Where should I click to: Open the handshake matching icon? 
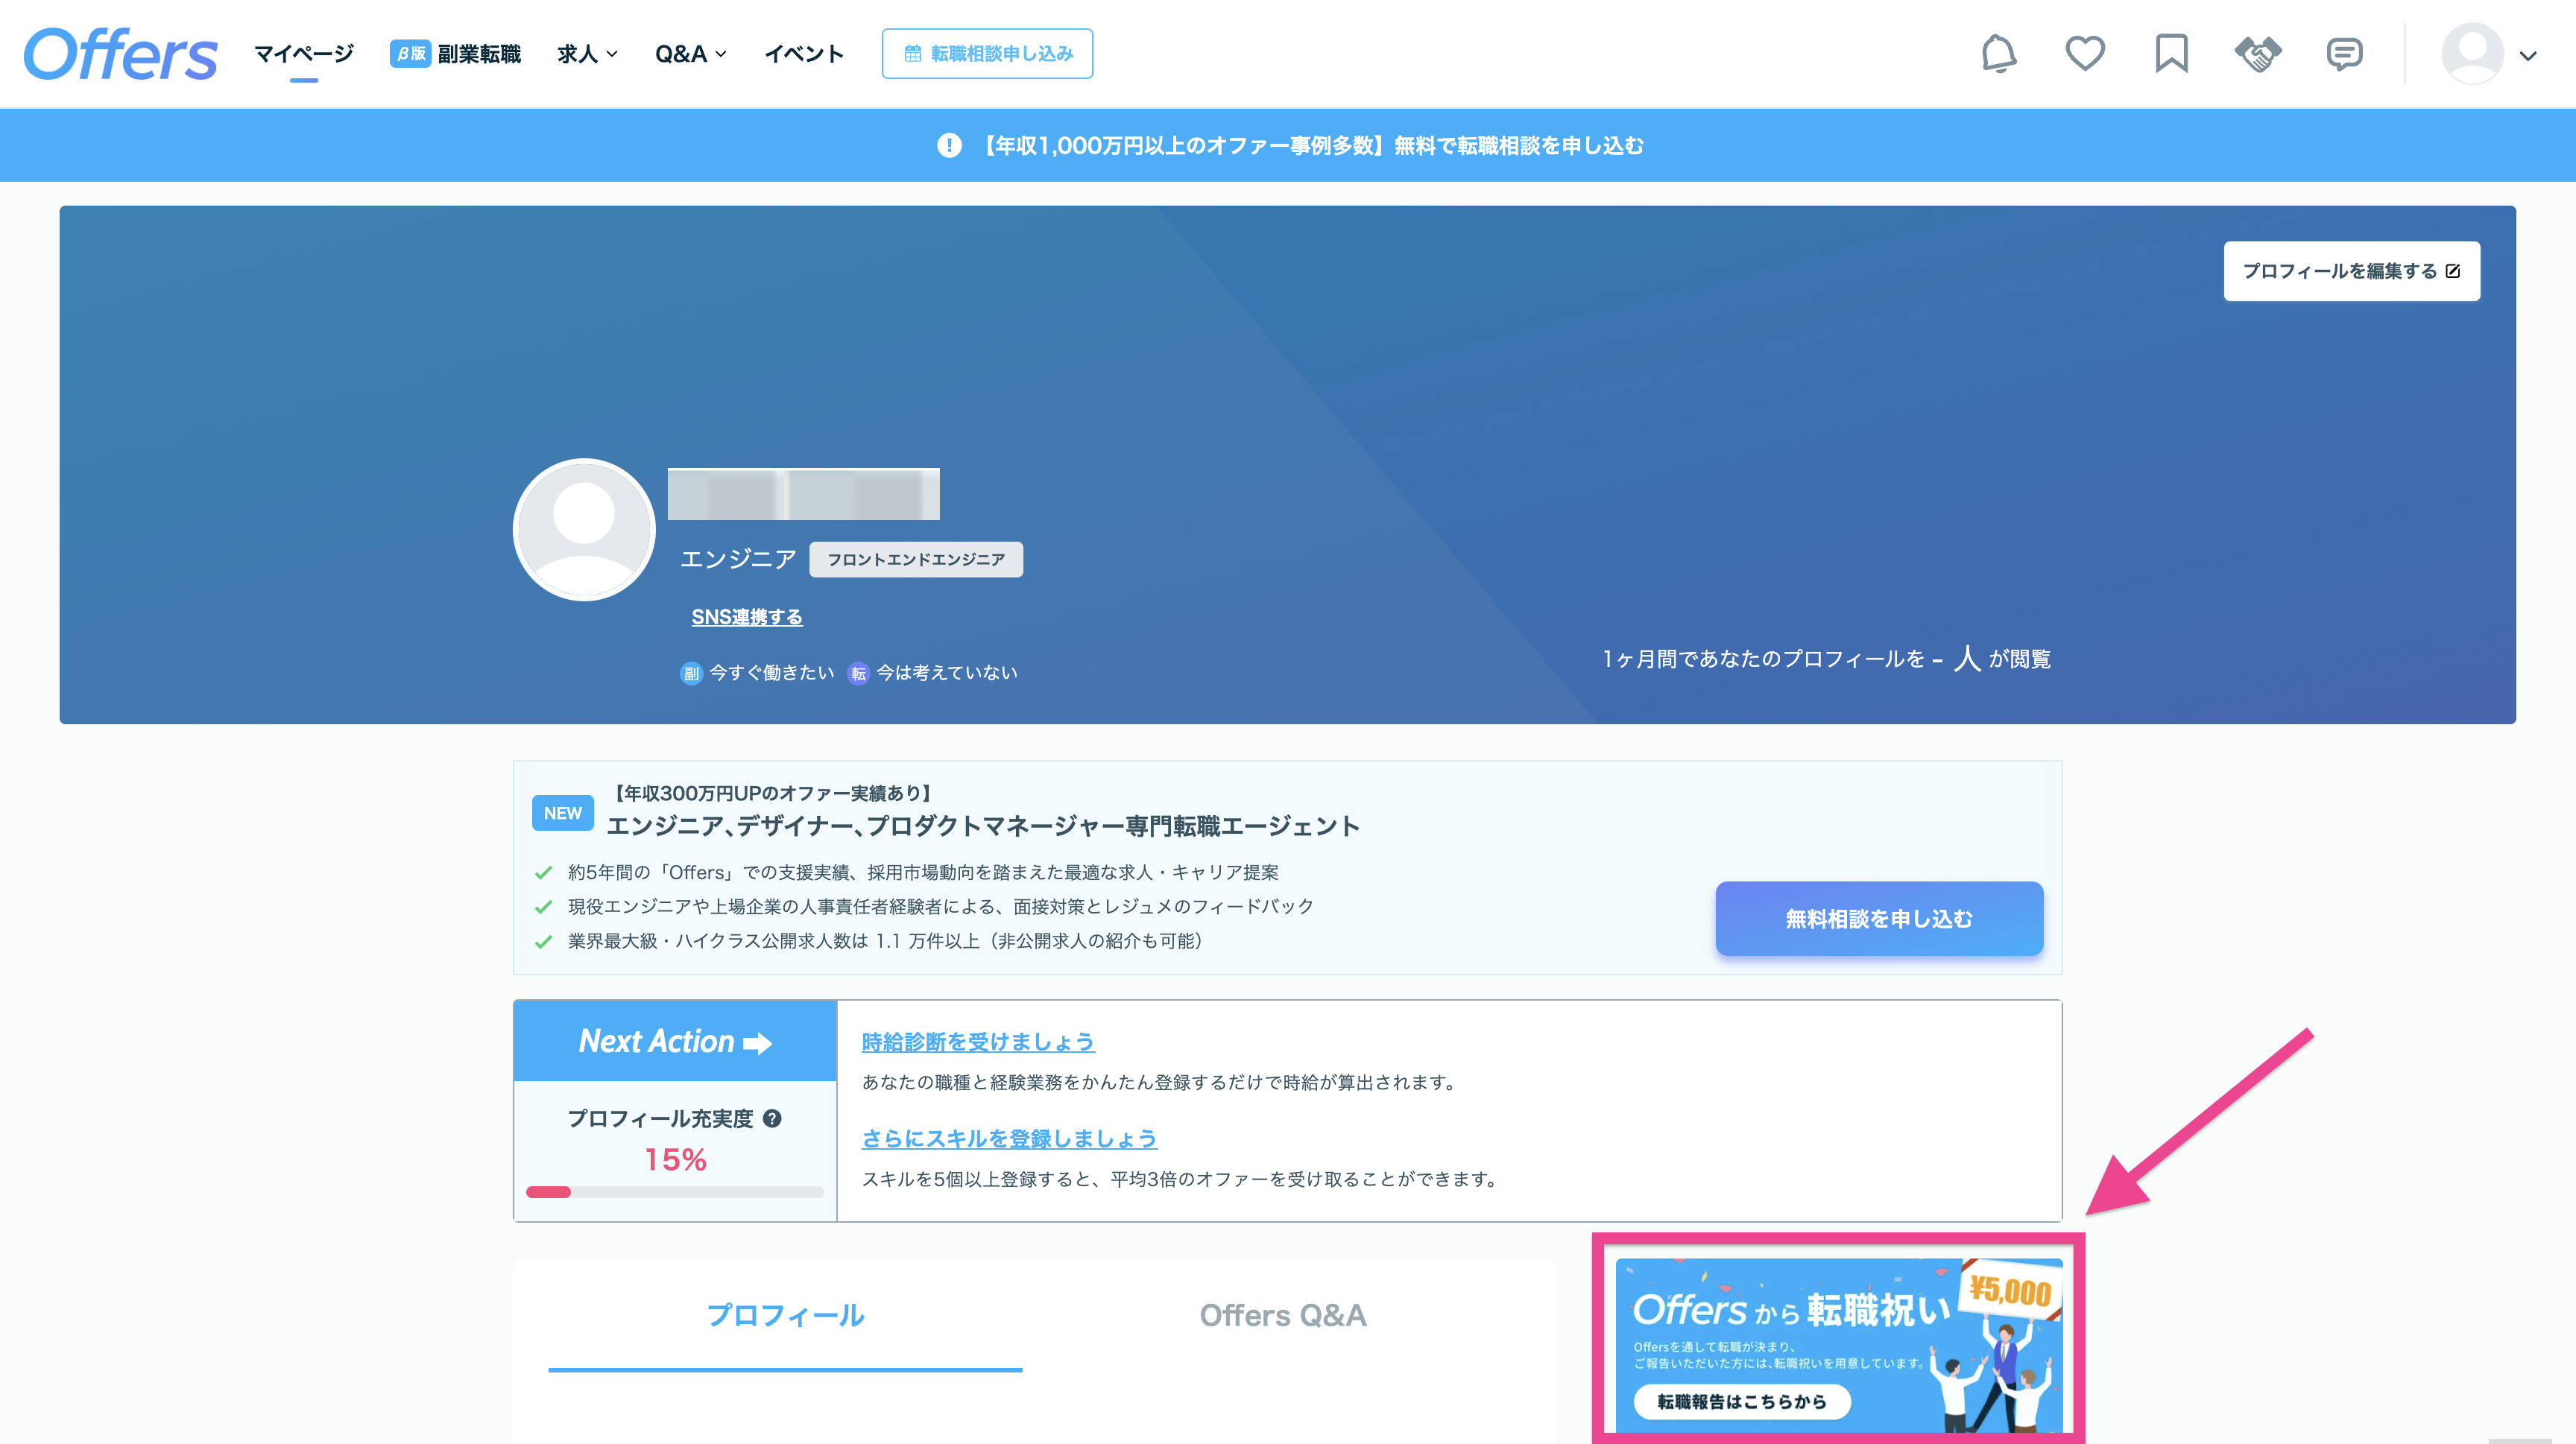[2258, 54]
